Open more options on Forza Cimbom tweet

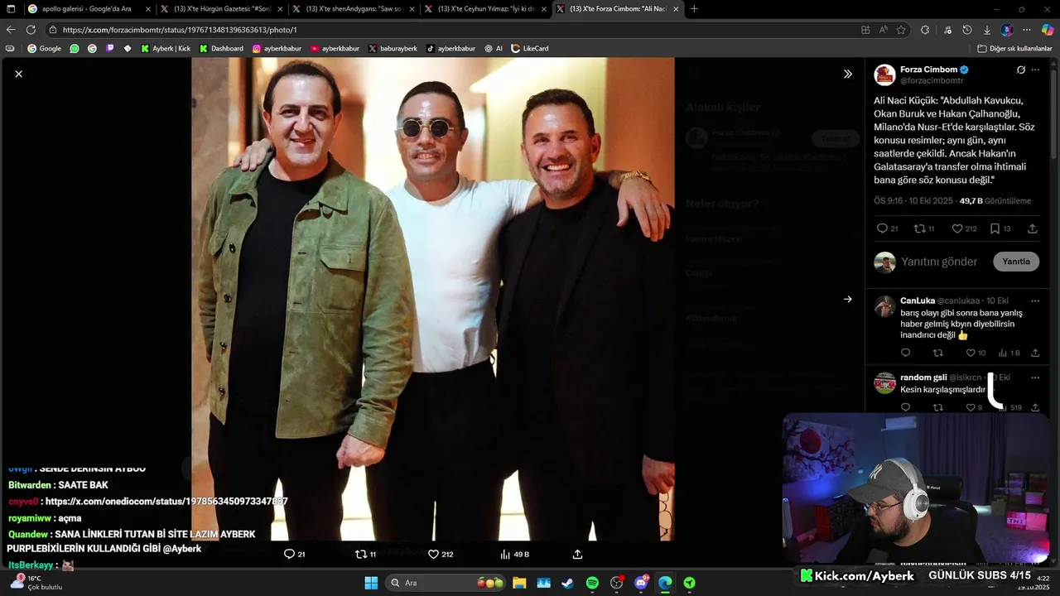coord(1035,70)
